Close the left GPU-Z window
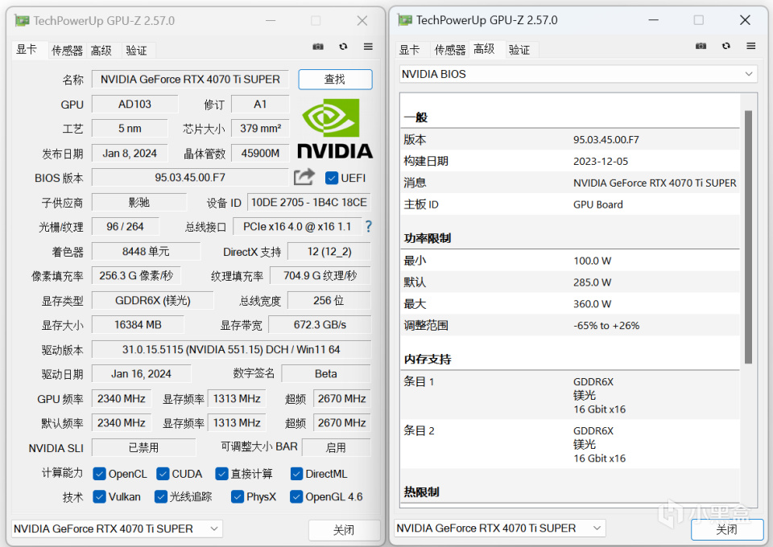Screen dimensions: 773x547 tap(362, 21)
